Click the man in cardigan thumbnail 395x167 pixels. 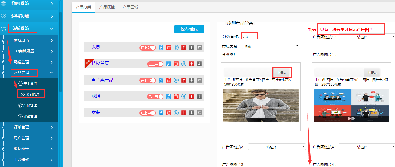tap(260, 105)
